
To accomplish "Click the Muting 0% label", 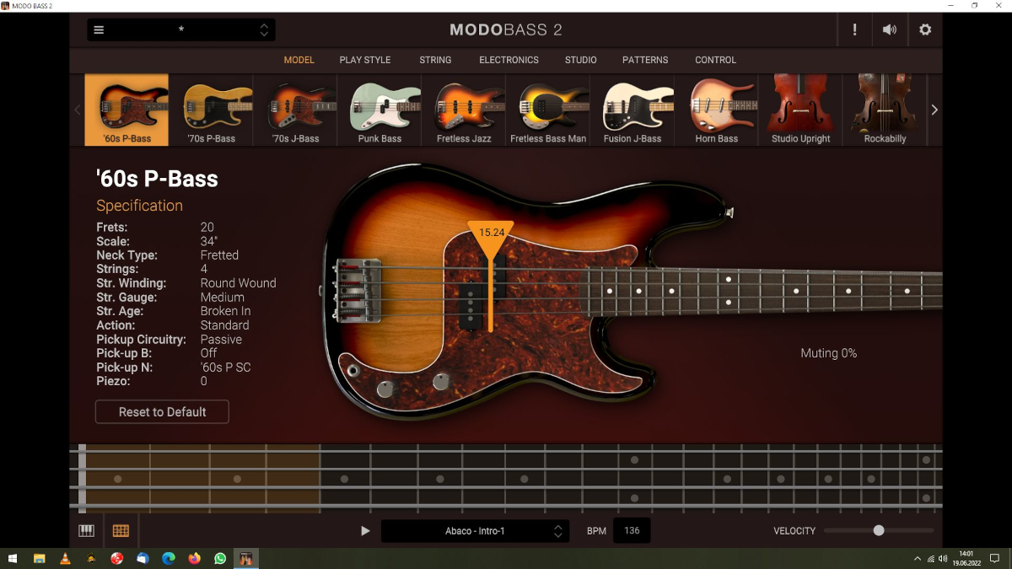I will coord(828,353).
